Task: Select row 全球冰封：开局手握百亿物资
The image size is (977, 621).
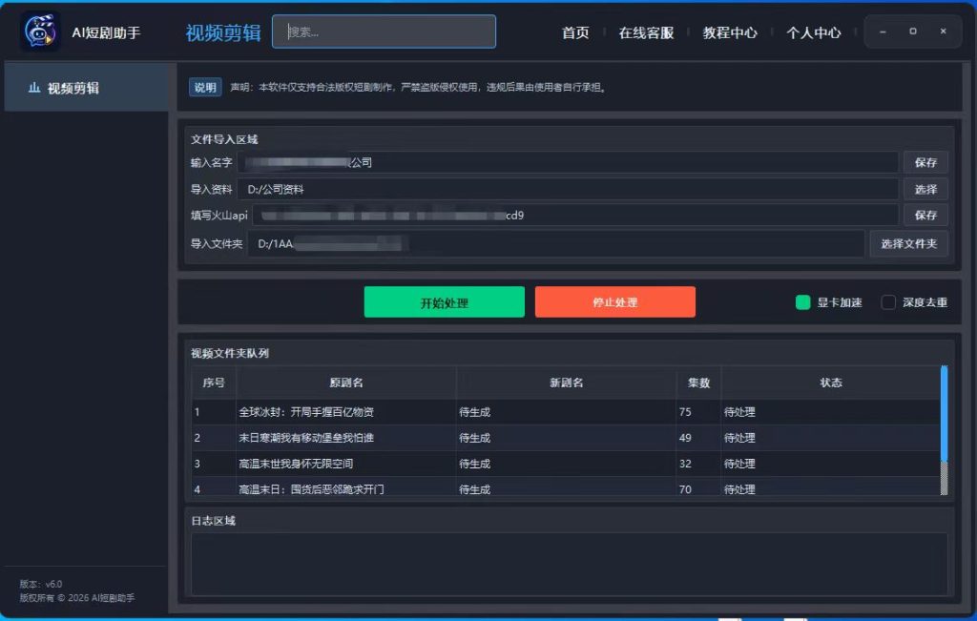Action: pyautogui.click(x=566, y=412)
